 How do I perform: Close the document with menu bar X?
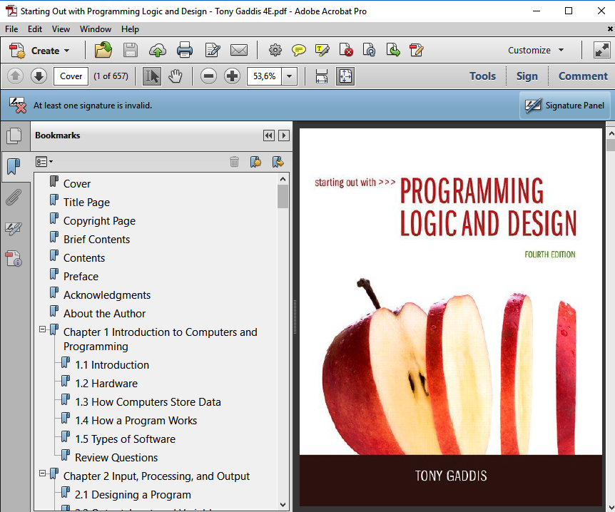[610, 29]
